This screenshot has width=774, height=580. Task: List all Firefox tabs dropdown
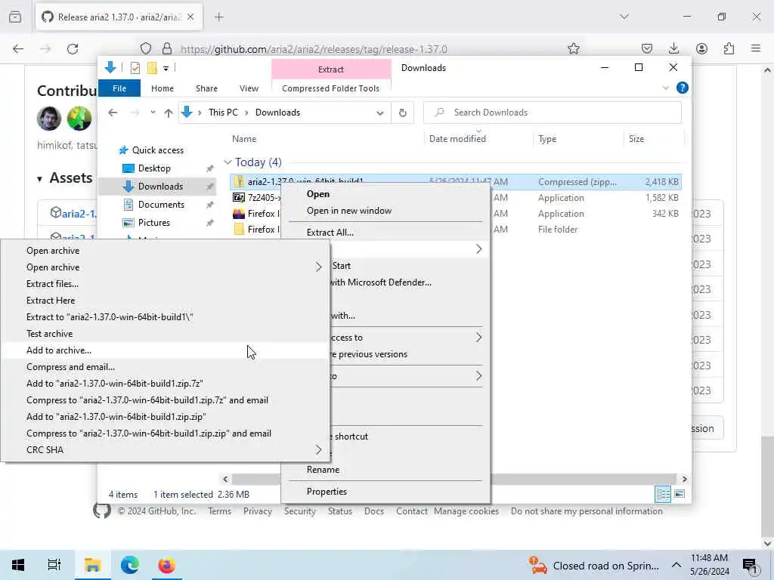coord(624,17)
